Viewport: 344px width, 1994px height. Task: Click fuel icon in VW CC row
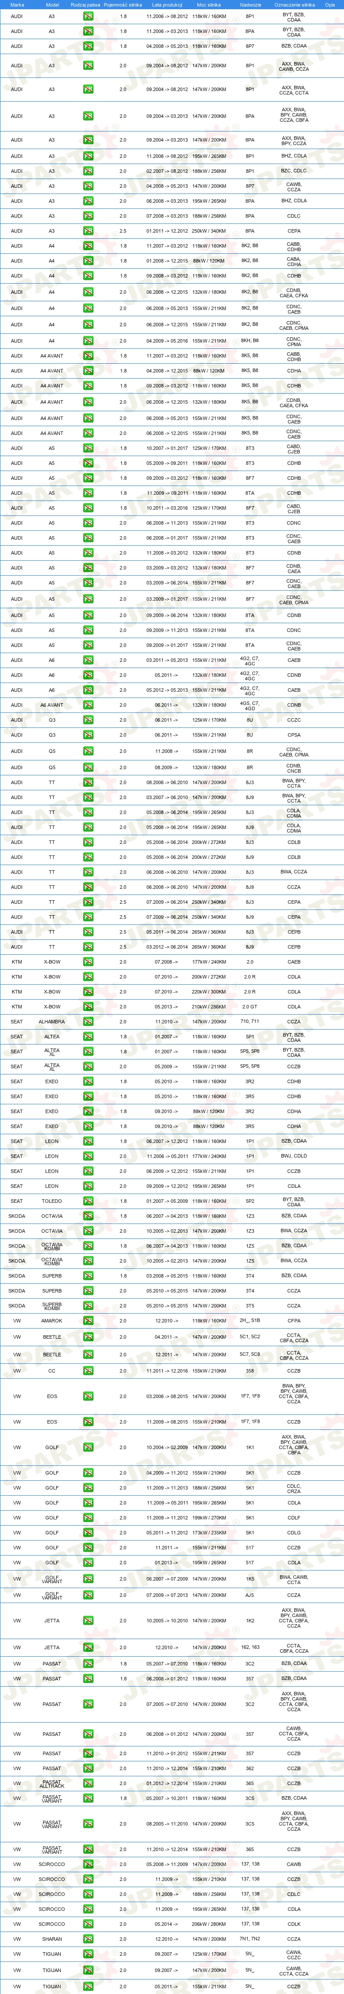tap(88, 1371)
